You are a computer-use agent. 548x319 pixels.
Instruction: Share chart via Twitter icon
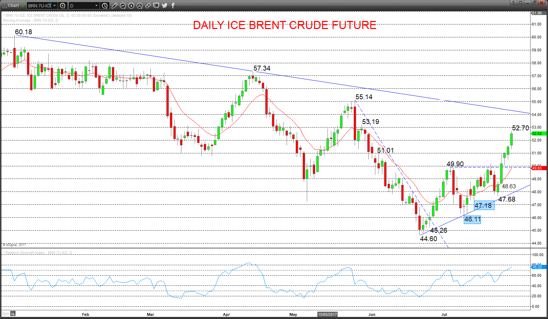click(165, 6)
